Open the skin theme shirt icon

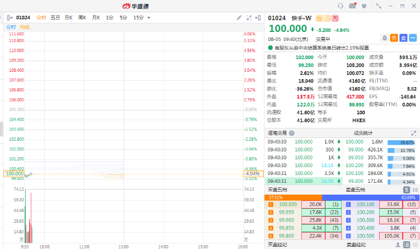(364, 6)
